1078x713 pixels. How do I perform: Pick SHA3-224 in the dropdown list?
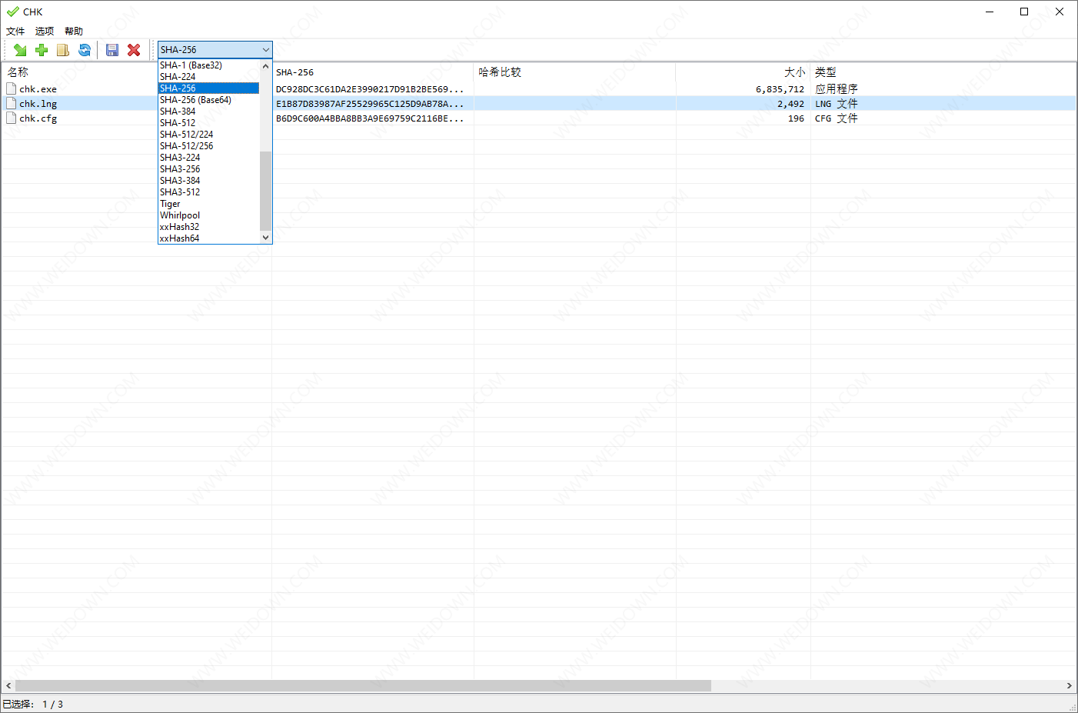pos(209,158)
